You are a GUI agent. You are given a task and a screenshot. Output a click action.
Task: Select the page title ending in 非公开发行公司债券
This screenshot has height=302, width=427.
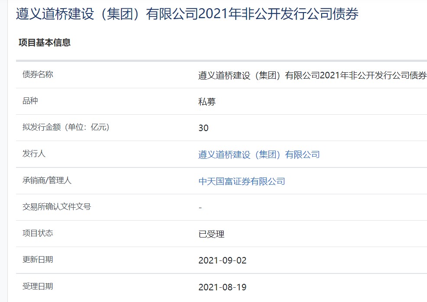click(187, 13)
